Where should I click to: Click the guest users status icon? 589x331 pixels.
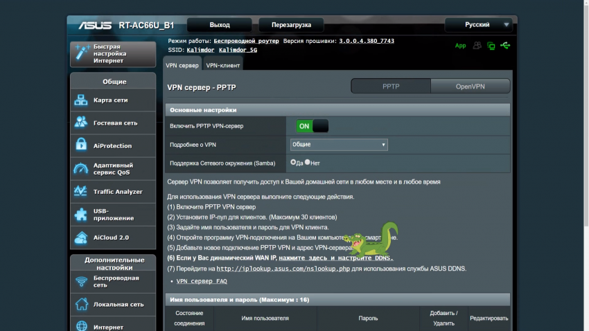tap(477, 46)
